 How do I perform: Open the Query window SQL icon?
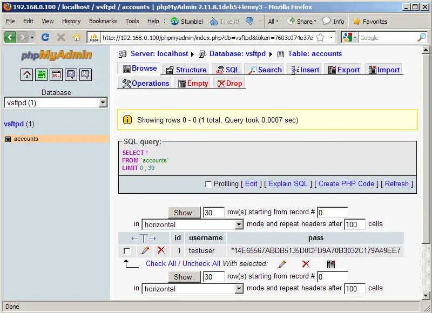pos(56,74)
